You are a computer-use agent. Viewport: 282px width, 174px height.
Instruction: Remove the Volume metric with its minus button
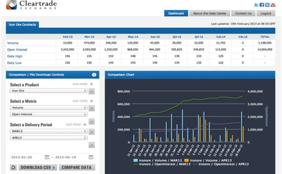click(92, 108)
